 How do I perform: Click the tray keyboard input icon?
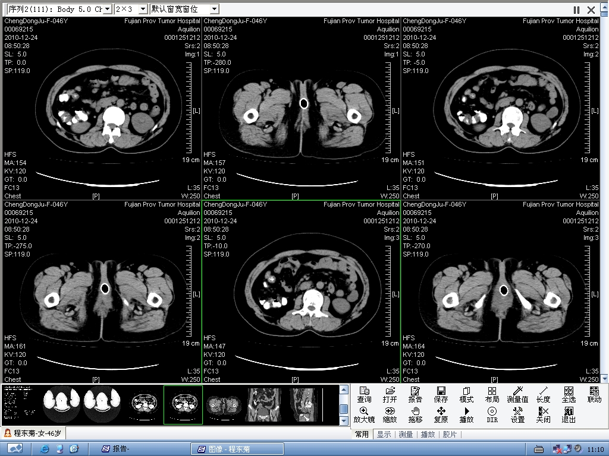(x=538, y=449)
